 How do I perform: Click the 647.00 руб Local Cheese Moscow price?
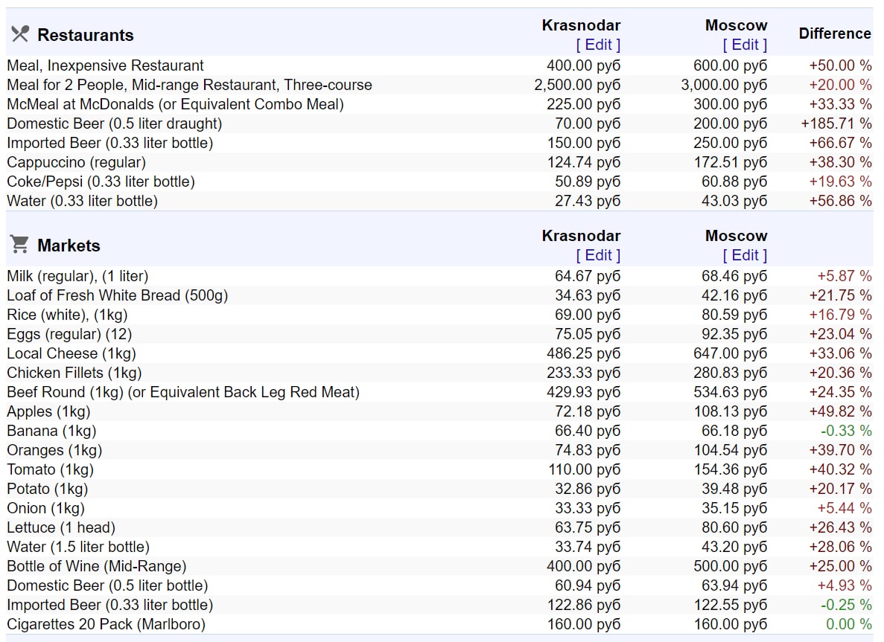coord(731,353)
